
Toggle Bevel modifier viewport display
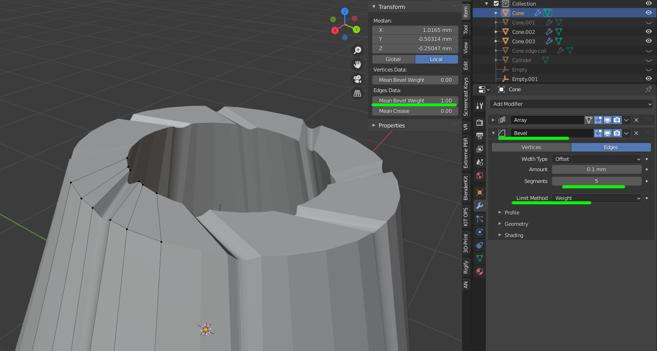point(608,133)
